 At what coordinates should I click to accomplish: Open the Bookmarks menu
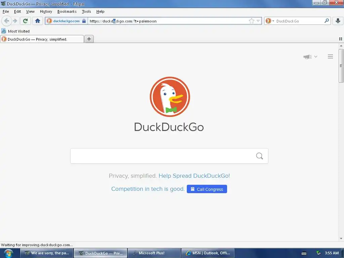(67, 11)
